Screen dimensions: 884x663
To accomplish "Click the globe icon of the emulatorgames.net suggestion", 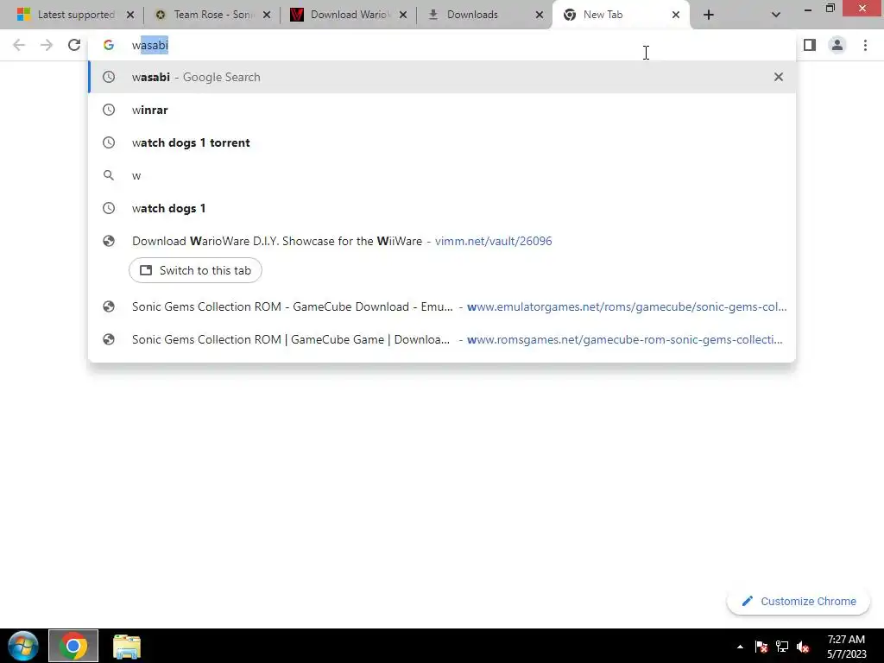I will 109,306.
